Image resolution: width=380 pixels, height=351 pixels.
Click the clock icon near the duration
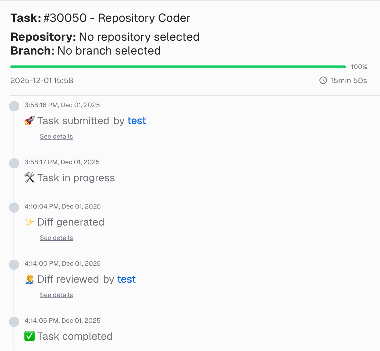323,81
